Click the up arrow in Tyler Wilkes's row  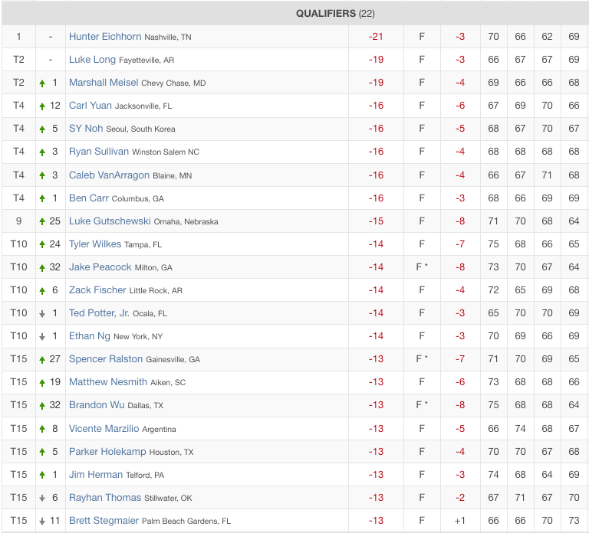[x=42, y=245]
